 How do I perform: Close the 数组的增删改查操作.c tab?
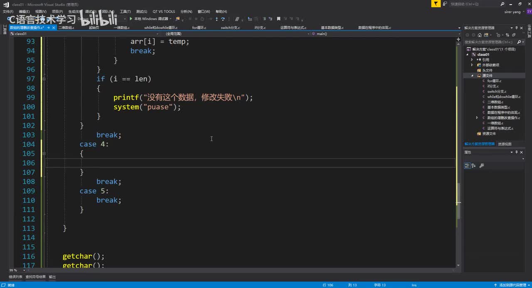tap(54, 28)
